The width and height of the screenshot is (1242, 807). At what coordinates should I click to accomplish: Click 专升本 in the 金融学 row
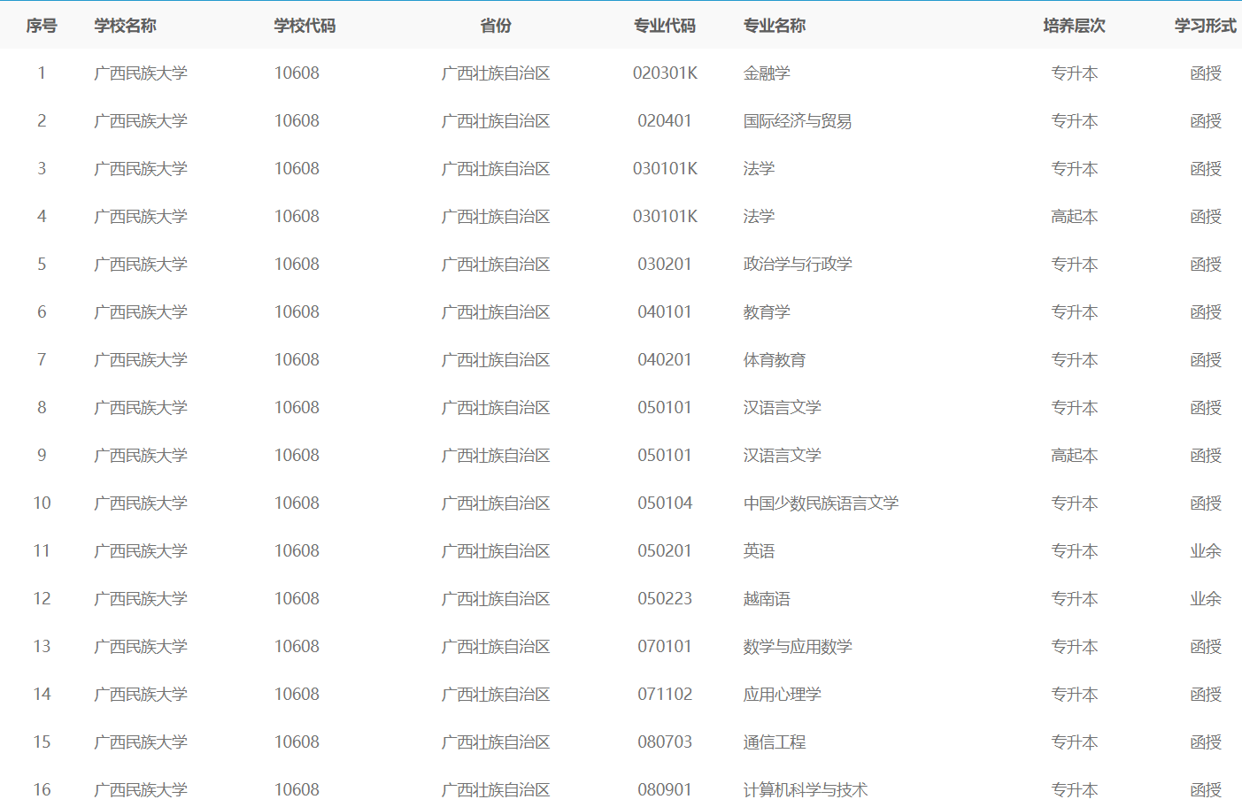[1075, 73]
